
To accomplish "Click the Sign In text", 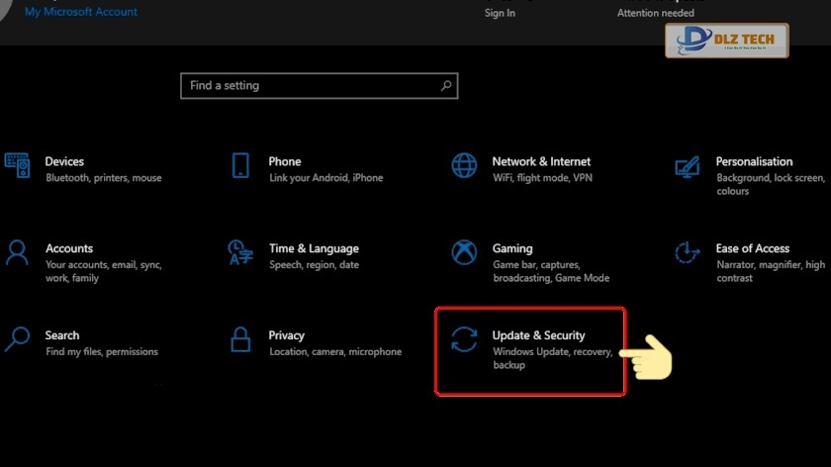I will [x=500, y=13].
